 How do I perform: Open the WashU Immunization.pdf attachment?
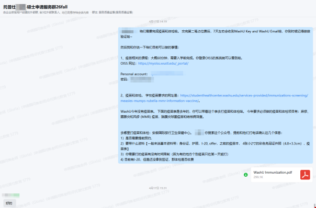coord(281,175)
